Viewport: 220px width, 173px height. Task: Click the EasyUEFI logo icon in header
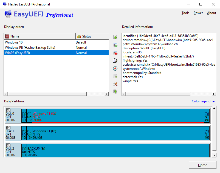(8, 14)
